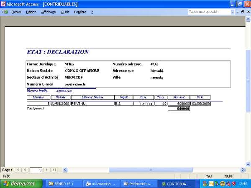Switch to Déclaration taskbar window
Image resolution: width=251 pixels, height=188 pixels.
[x=139, y=184]
